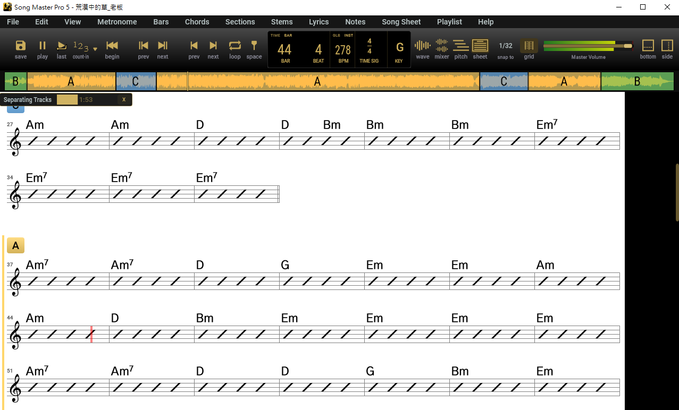679x410 pixels.
Task: Open the File menu
Action: [x=13, y=22]
